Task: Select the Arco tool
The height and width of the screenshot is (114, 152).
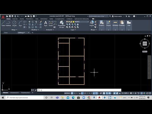Action: pyautogui.click(x=20, y=23)
